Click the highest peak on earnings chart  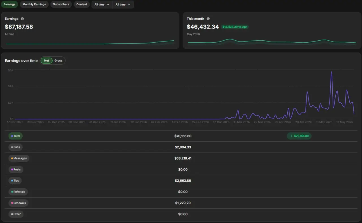331,72
